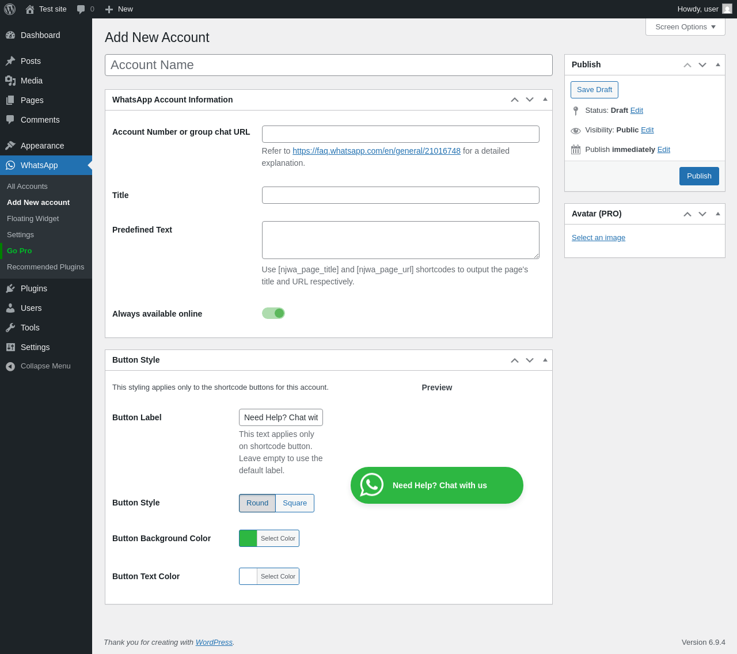This screenshot has height=654, width=737.
Task: Open Recommended Plugins submenu item
Action: pyautogui.click(x=45, y=267)
